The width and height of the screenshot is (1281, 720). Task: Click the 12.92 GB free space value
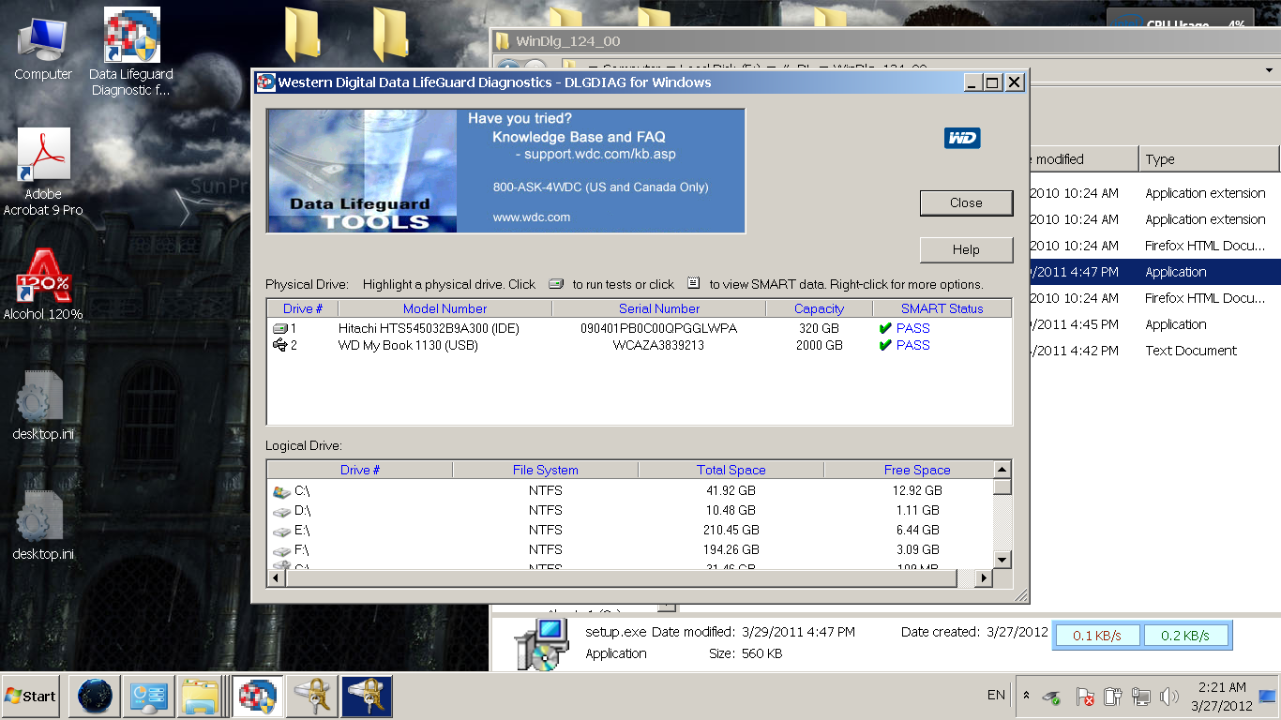click(917, 490)
